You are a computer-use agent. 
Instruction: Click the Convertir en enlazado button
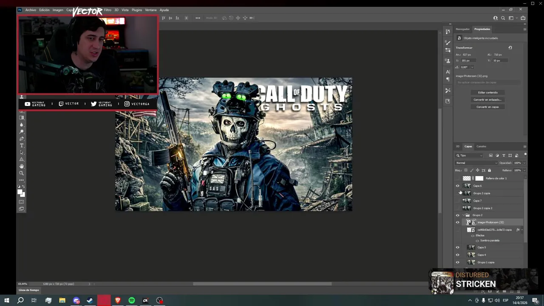(x=487, y=100)
